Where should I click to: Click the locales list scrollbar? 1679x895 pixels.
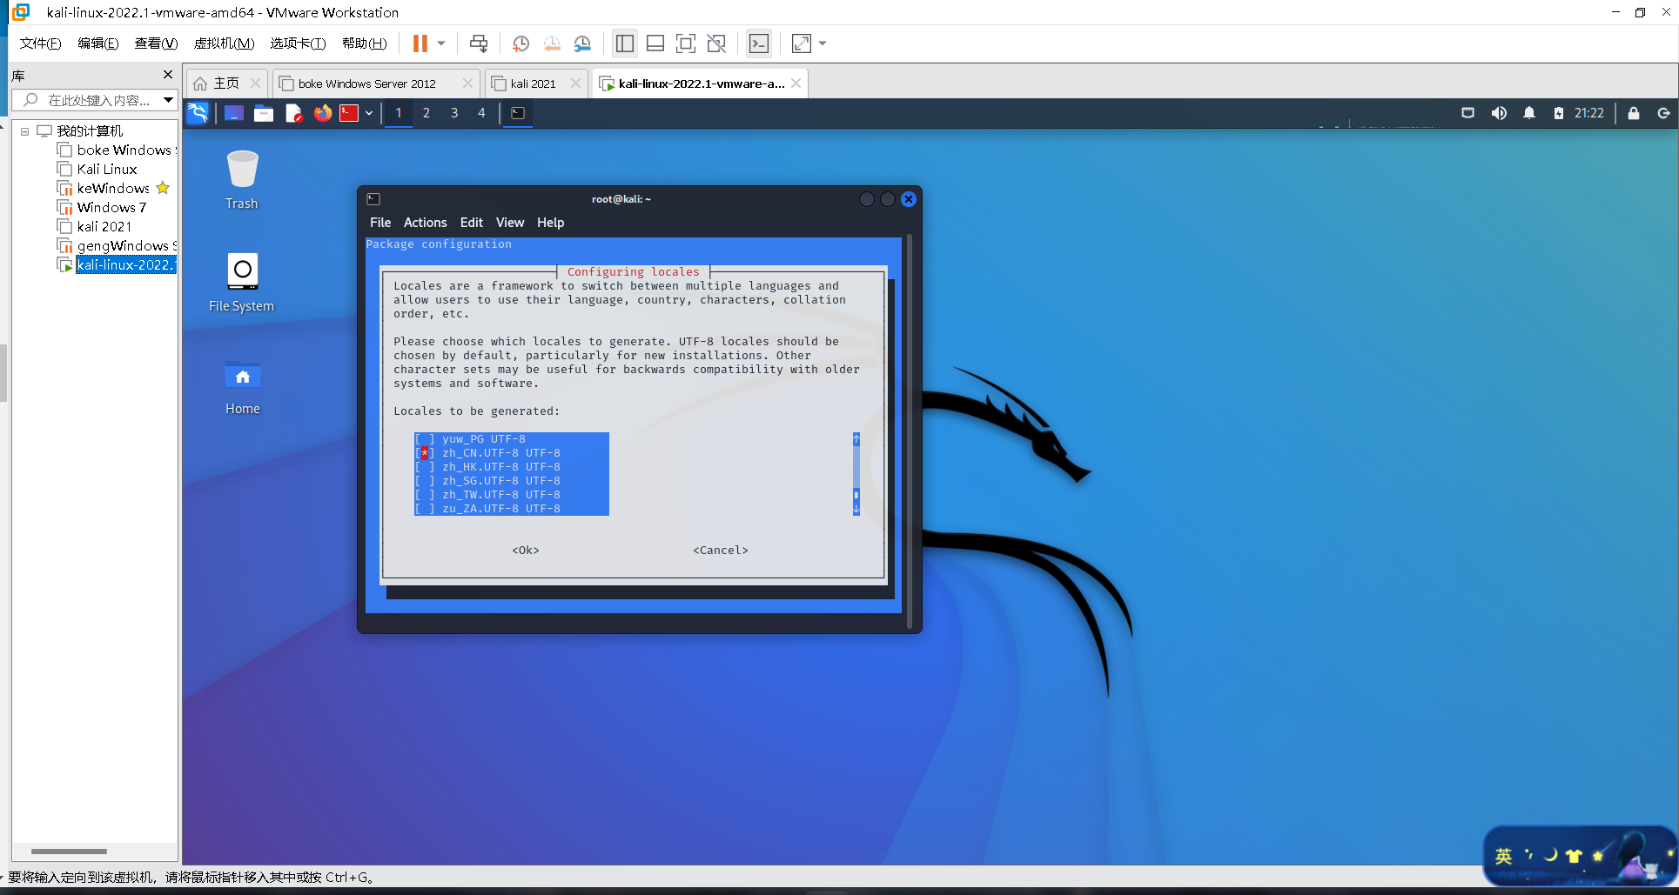(856, 474)
